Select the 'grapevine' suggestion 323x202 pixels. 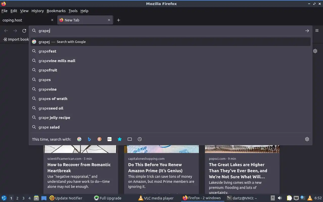coord(171,89)
